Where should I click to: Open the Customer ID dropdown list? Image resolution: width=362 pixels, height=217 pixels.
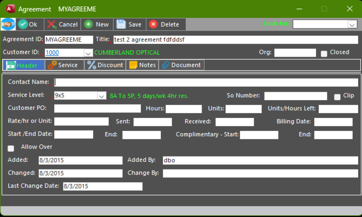(88, 53)
